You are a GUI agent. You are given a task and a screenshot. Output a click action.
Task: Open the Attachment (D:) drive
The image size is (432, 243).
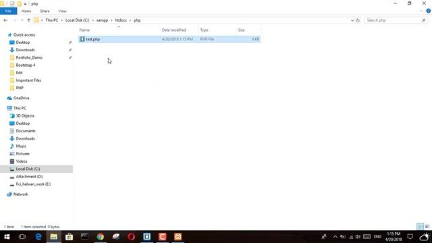pos(30,176)
